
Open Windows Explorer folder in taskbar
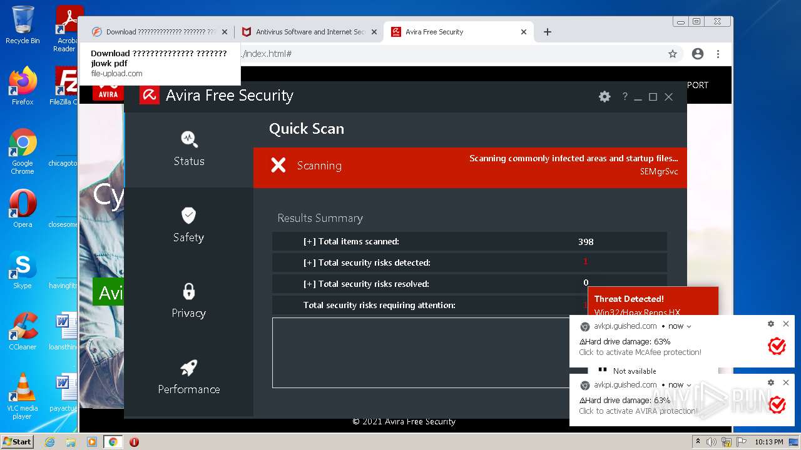(71, 442)
